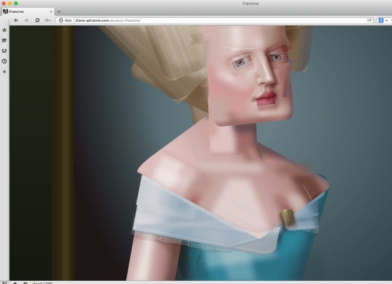Click the Forward navigation arrow
Image resolution: width=392 pixels, height=284 pixels.
[27, 20]
